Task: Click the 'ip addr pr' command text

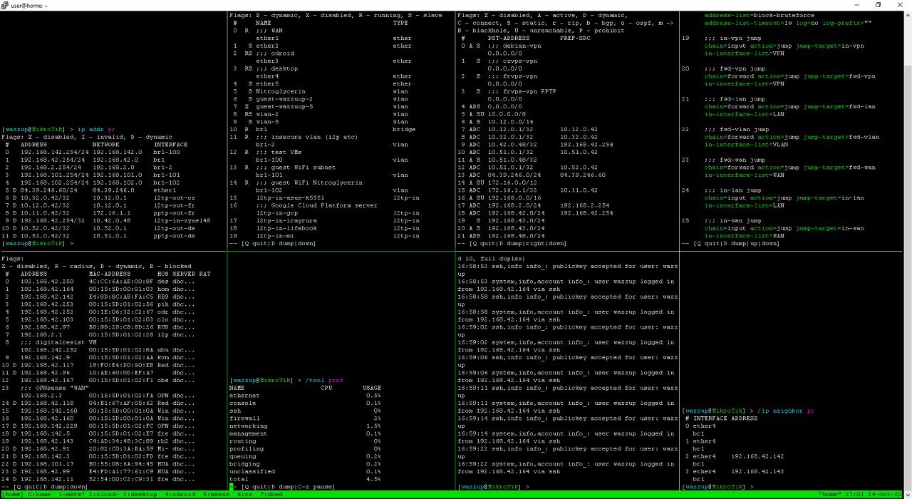Action: click(96, 130)
